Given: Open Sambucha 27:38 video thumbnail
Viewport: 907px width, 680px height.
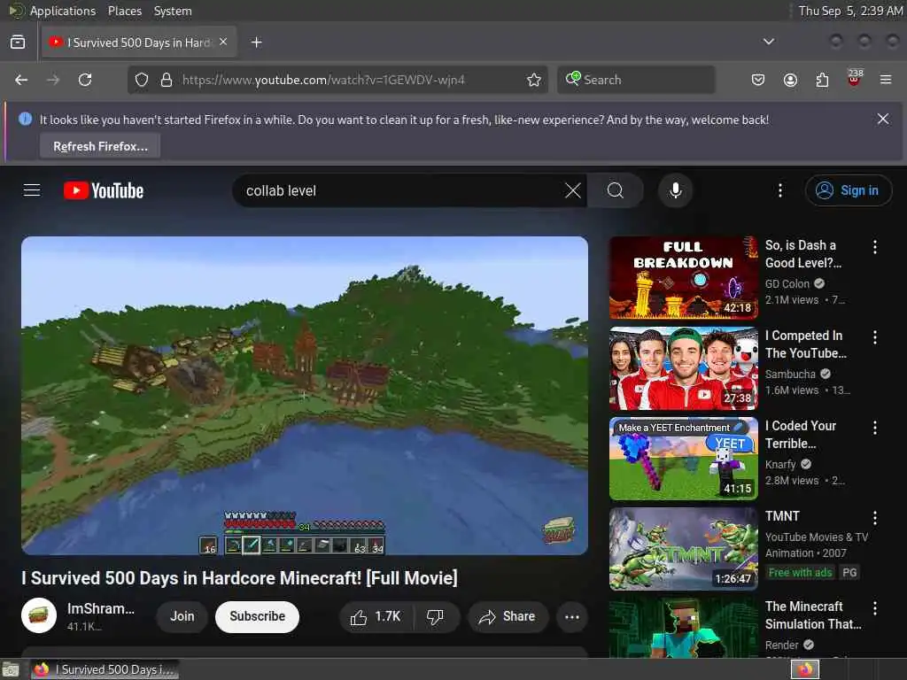Looking at the screenshot, I should coord(683,367).
